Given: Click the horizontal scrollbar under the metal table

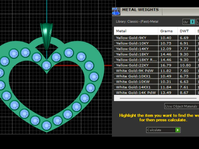Looking at the screenshot, I should click(x=158, y=99).
